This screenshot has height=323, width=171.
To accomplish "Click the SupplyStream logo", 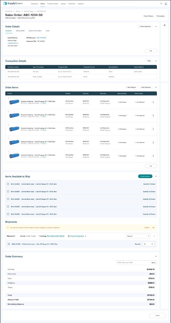I will point(13,3).
